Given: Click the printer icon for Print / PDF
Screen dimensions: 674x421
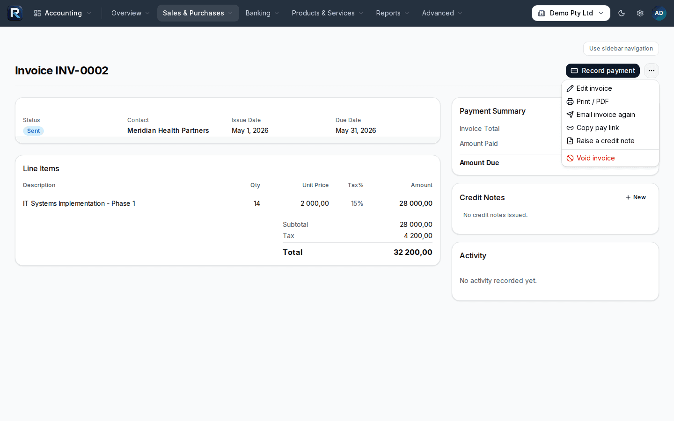Looking at the screenshot, I should pos(570,102).
